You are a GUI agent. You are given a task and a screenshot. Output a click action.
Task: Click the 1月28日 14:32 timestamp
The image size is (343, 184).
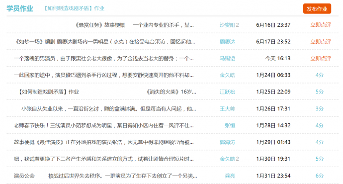pos(273,126)
